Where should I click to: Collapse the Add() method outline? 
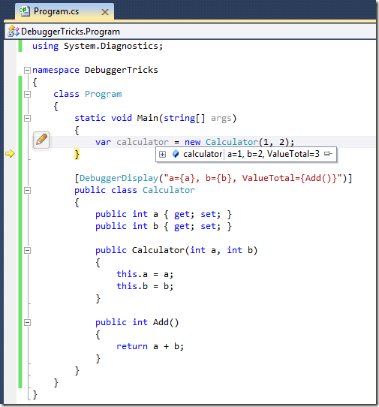[x=27, y=323]
